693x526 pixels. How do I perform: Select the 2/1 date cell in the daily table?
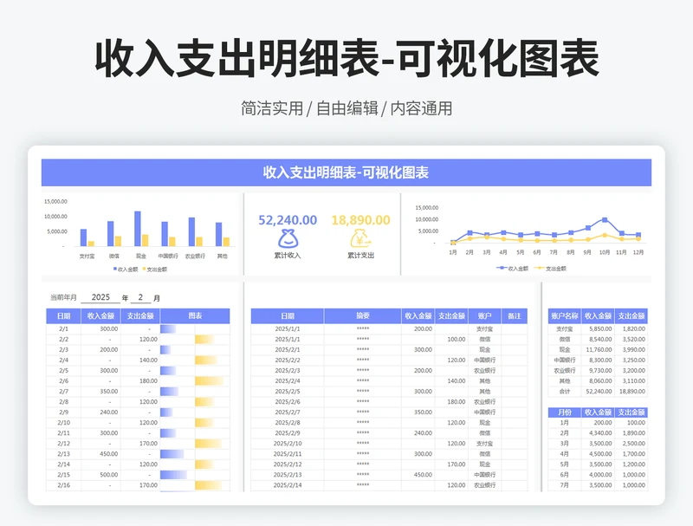coord(63,329)
